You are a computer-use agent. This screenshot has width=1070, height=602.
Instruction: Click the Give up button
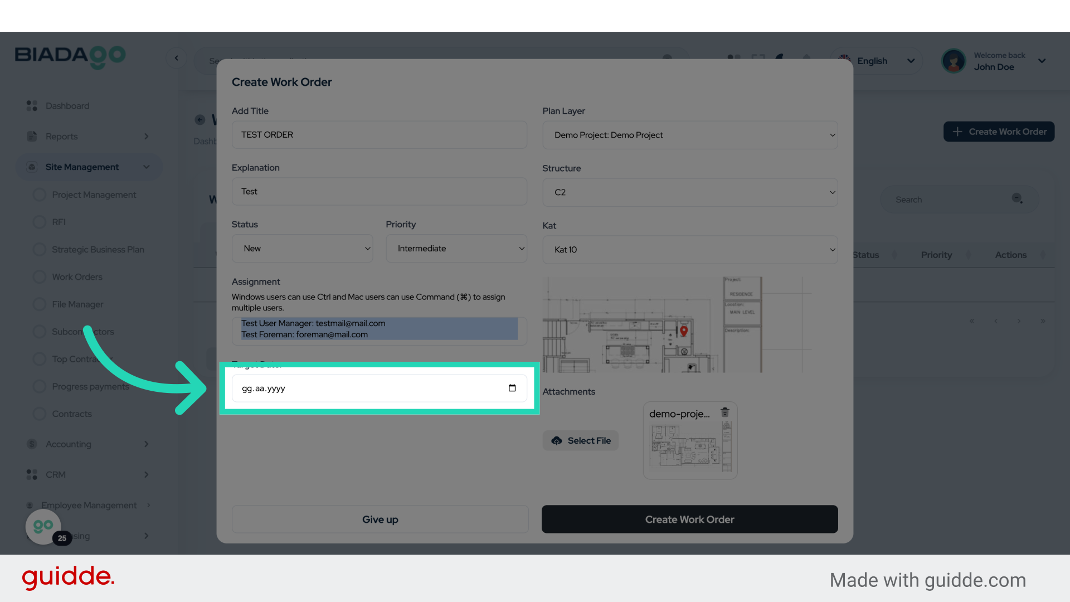380,520
